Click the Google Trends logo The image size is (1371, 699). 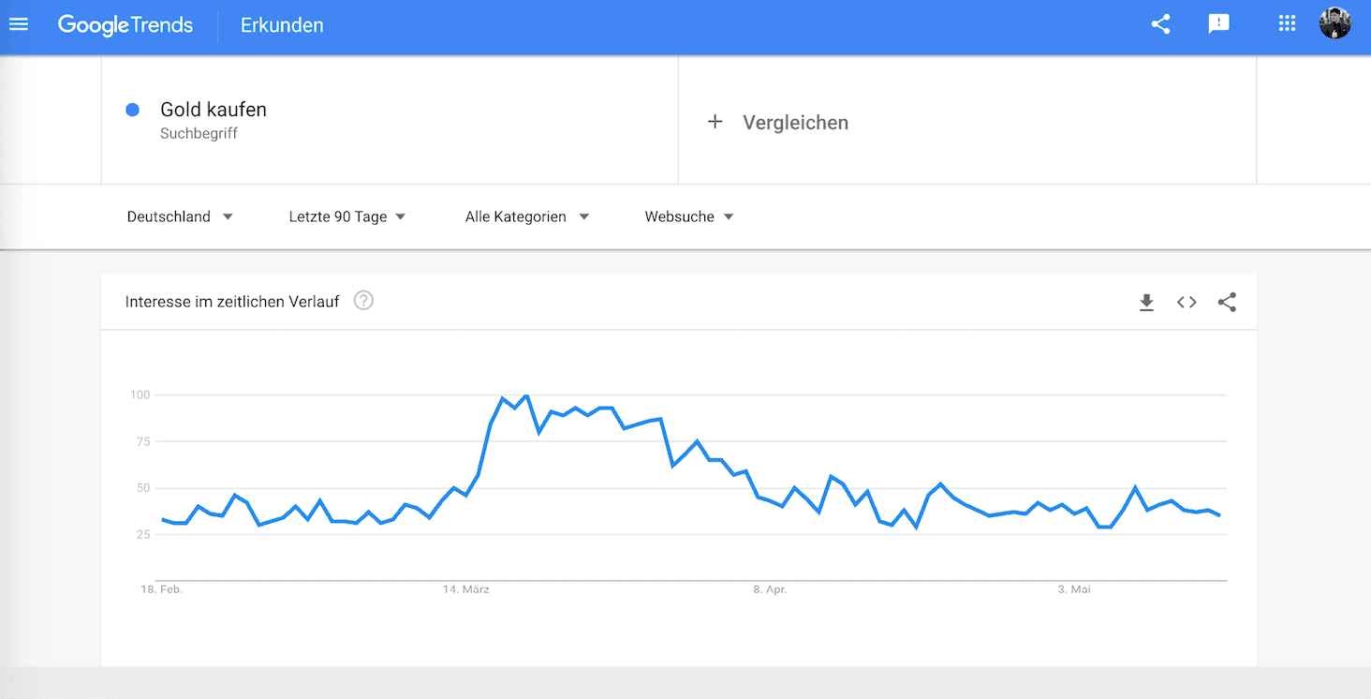tap(125, 25)
